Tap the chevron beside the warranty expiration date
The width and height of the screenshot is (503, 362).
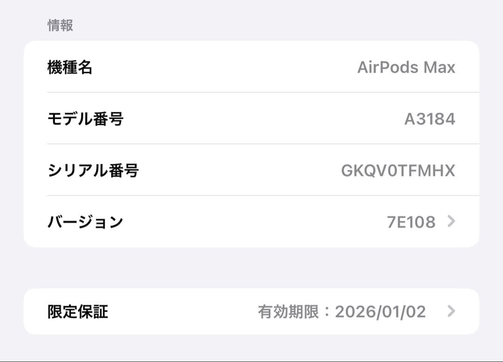450,311
